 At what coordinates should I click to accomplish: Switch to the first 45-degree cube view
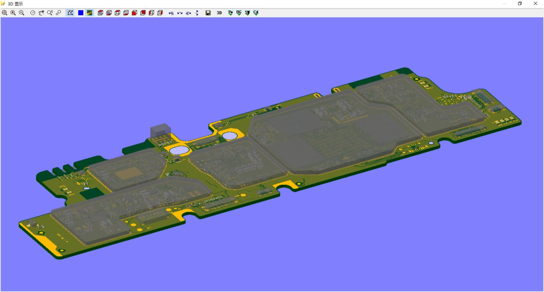[x=100, y=13]
